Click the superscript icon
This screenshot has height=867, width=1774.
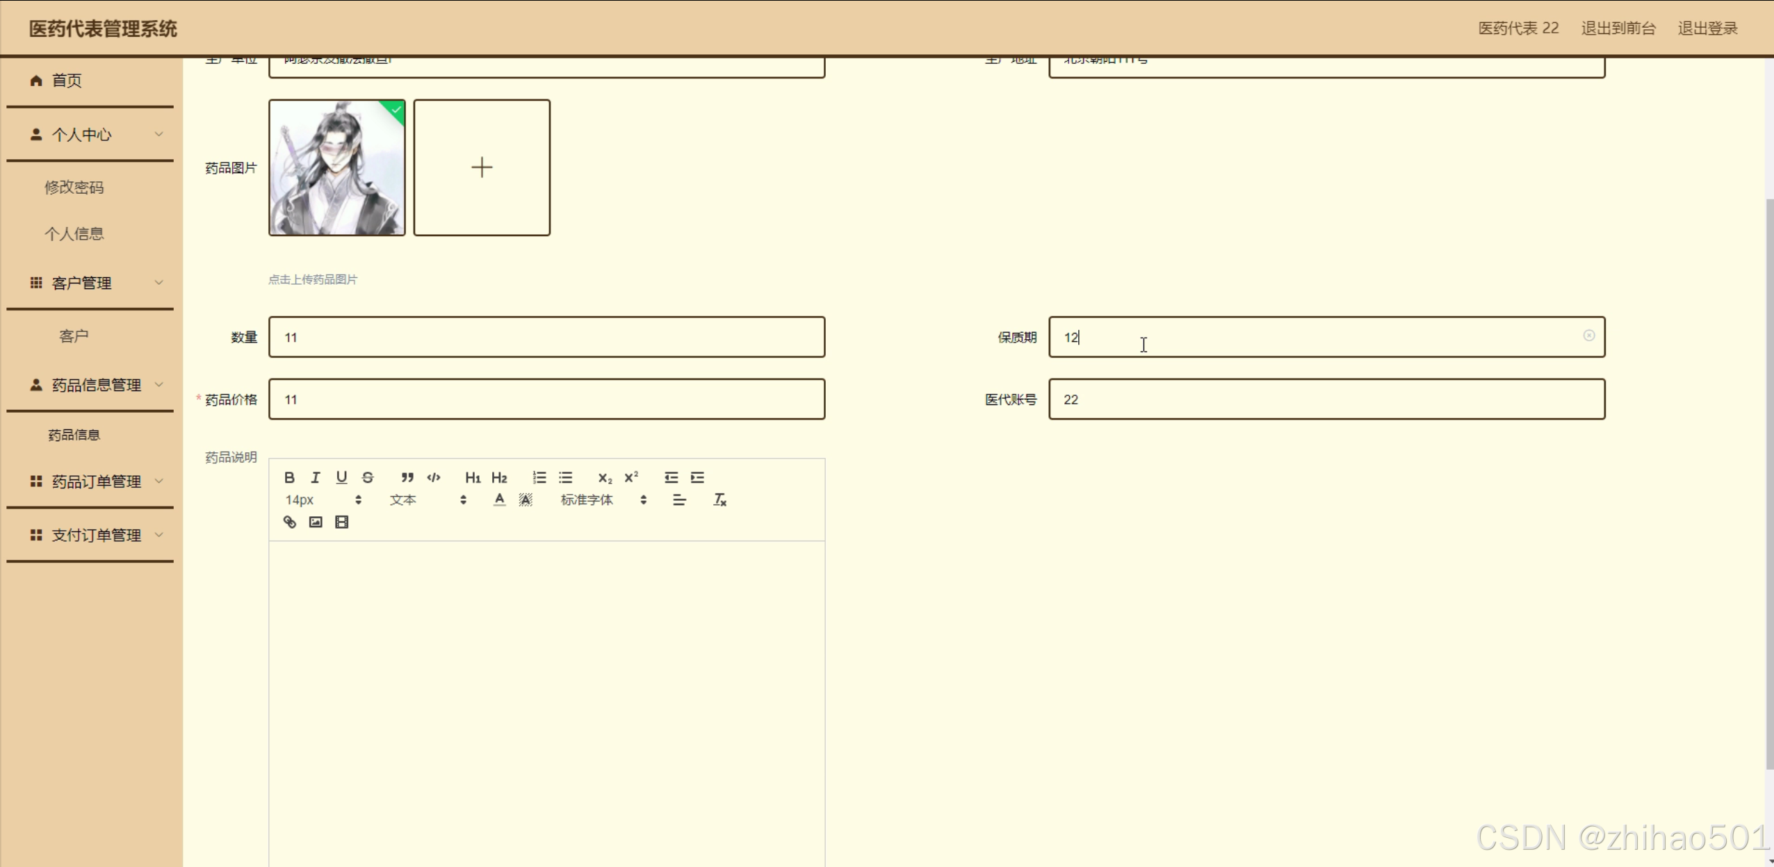(x=631, y=477)
